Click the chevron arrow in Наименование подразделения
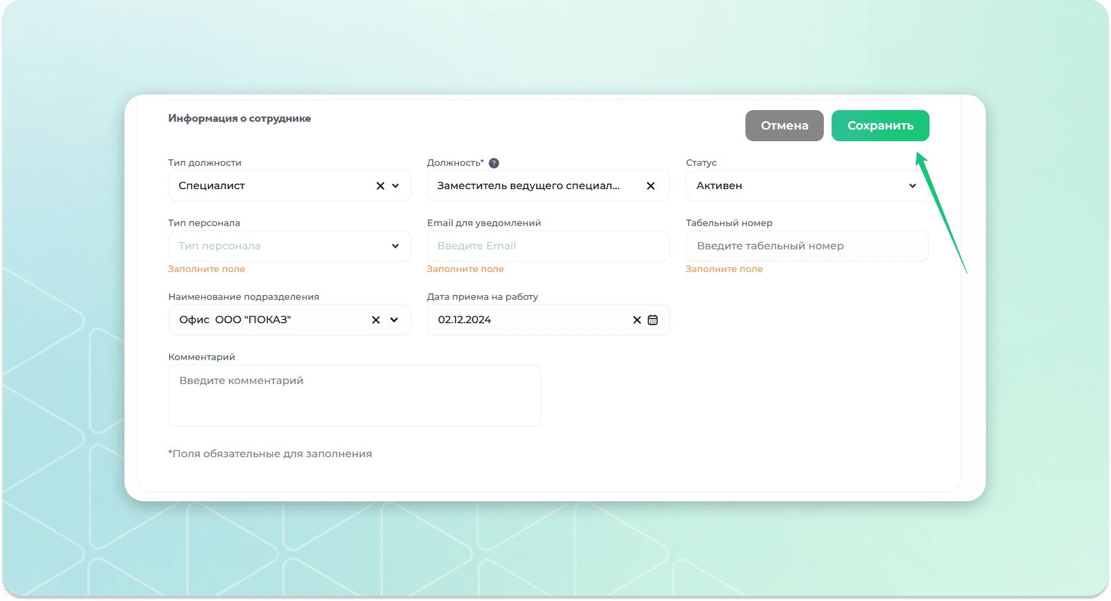Viewport: 1111px width, 601px height. point(394,320)
